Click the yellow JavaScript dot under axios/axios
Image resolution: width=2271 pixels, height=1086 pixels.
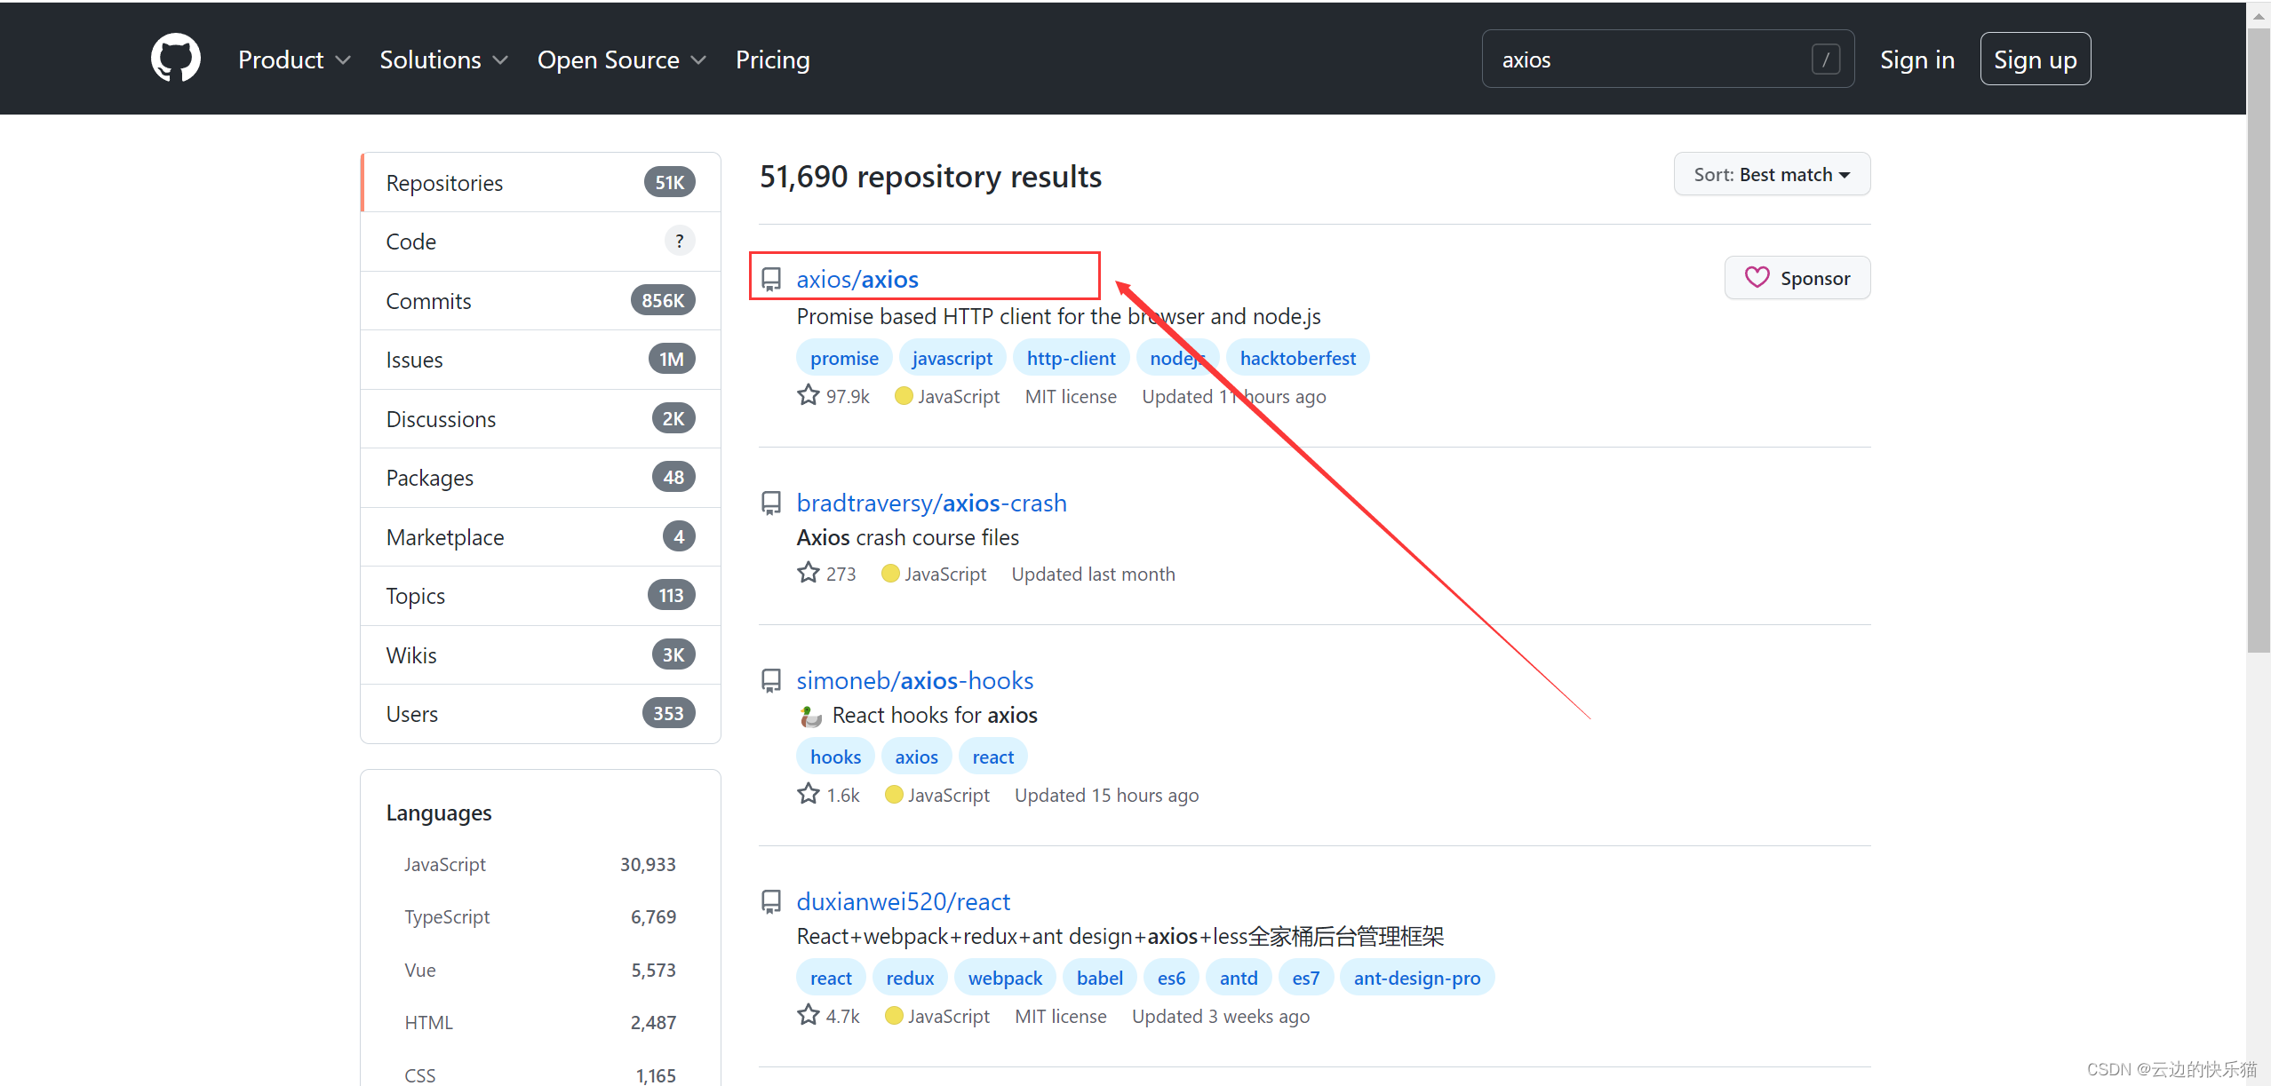(904, 396)
